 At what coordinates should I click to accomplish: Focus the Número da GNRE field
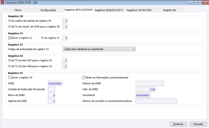(x=150, y=84)
